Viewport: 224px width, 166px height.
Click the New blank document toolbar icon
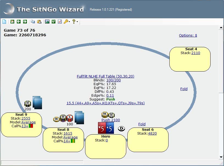(4, 22)
